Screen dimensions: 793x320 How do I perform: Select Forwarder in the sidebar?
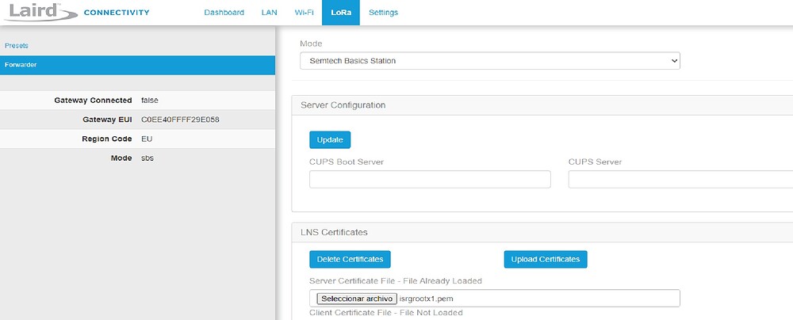[x=21, y=65]
